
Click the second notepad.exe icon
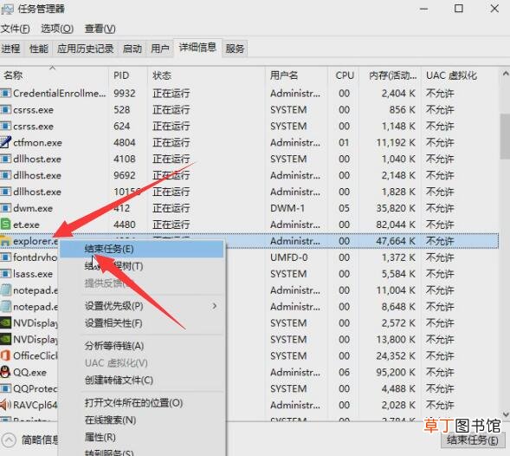coord(5,307)
